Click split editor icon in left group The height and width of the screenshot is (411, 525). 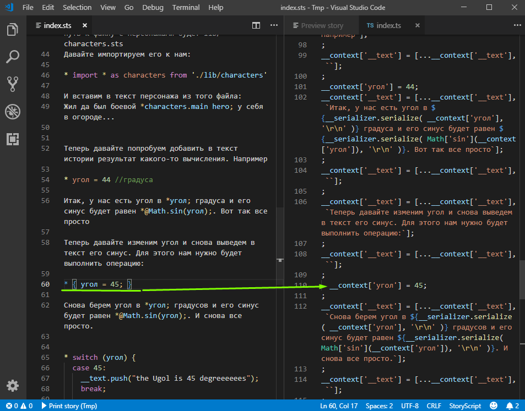click(256, 25)
